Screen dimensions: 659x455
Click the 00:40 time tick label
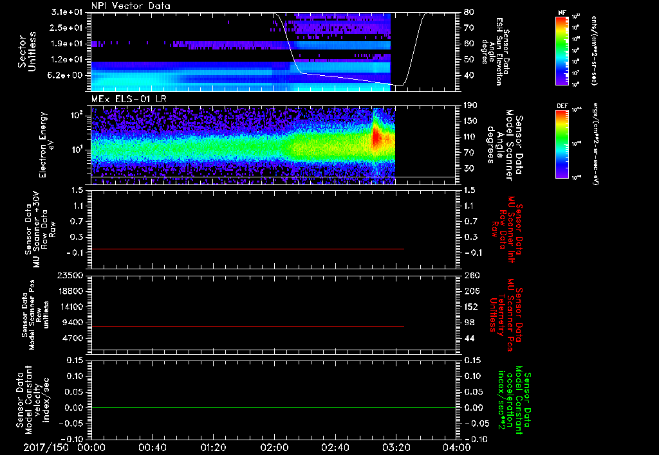point(152,447)
